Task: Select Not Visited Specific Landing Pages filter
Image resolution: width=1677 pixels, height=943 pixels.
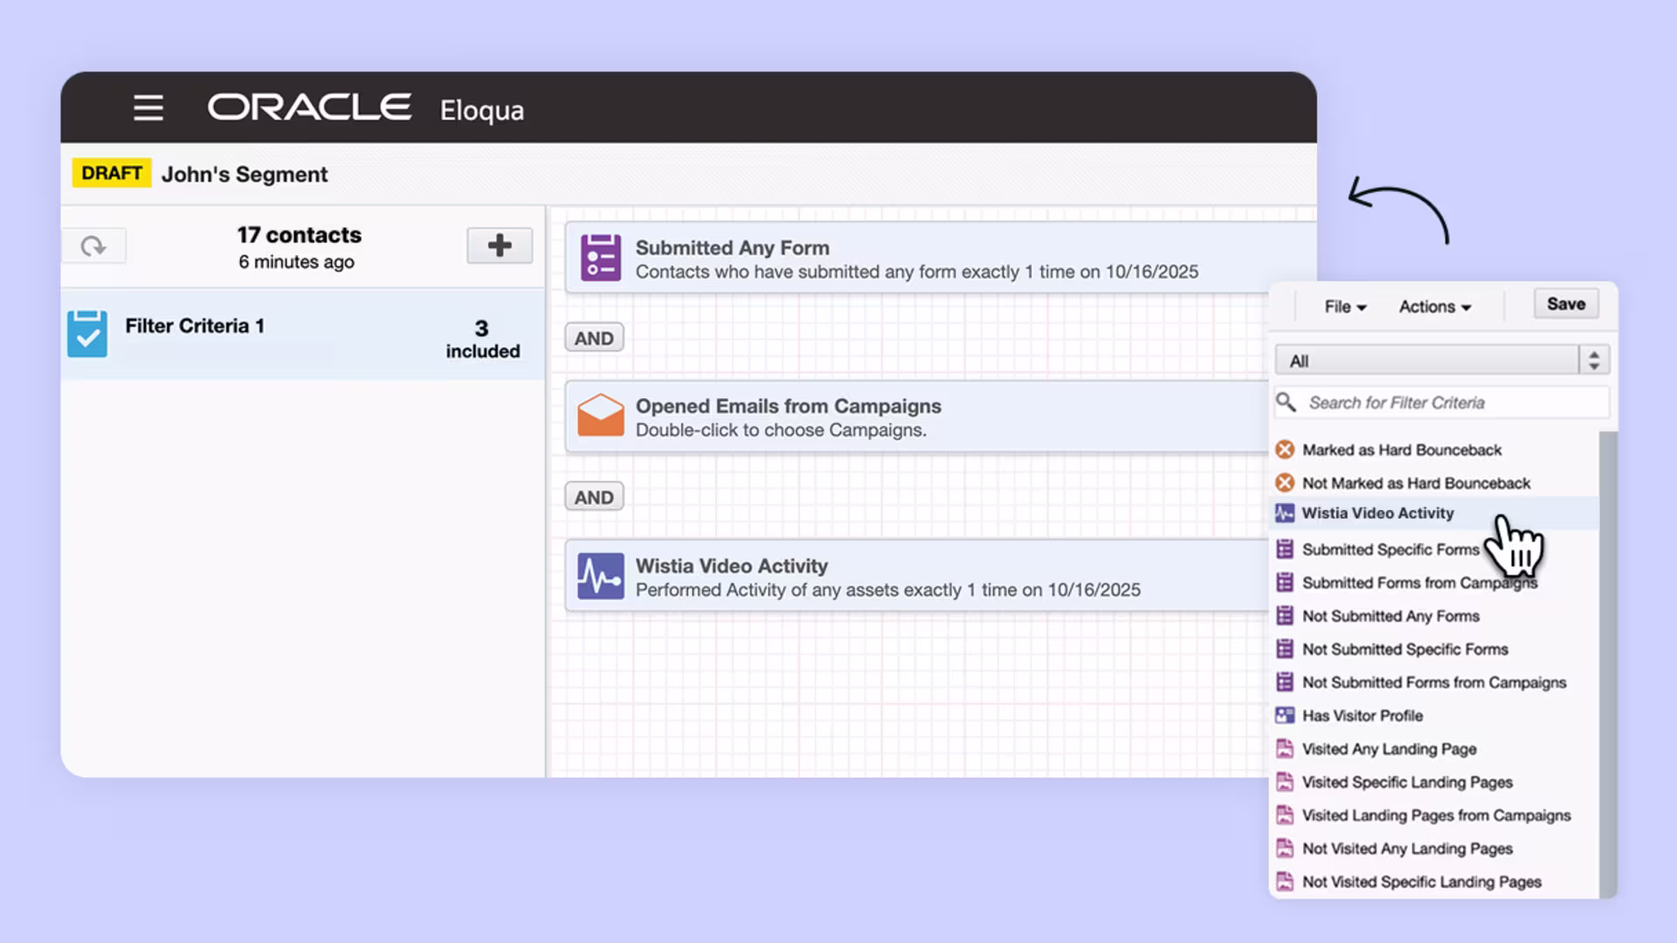Action: point(1421,882)
